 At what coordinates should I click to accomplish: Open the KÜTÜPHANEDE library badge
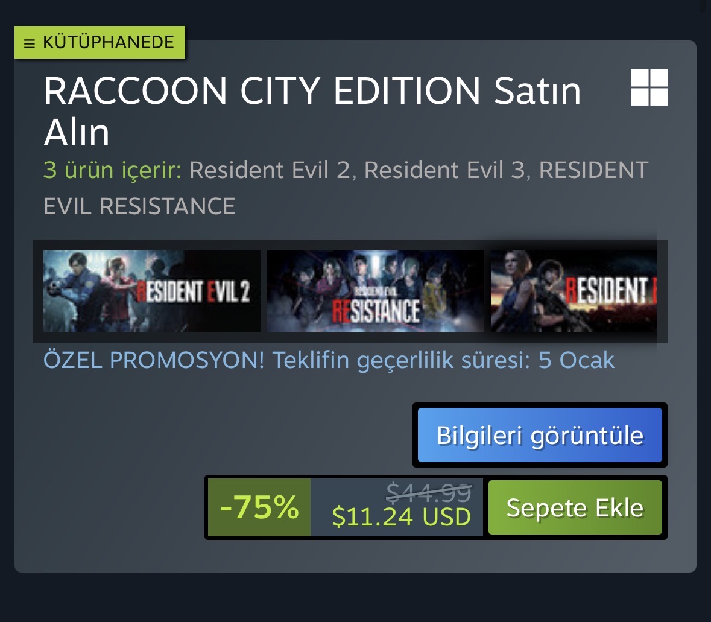[x=100, y=42]
